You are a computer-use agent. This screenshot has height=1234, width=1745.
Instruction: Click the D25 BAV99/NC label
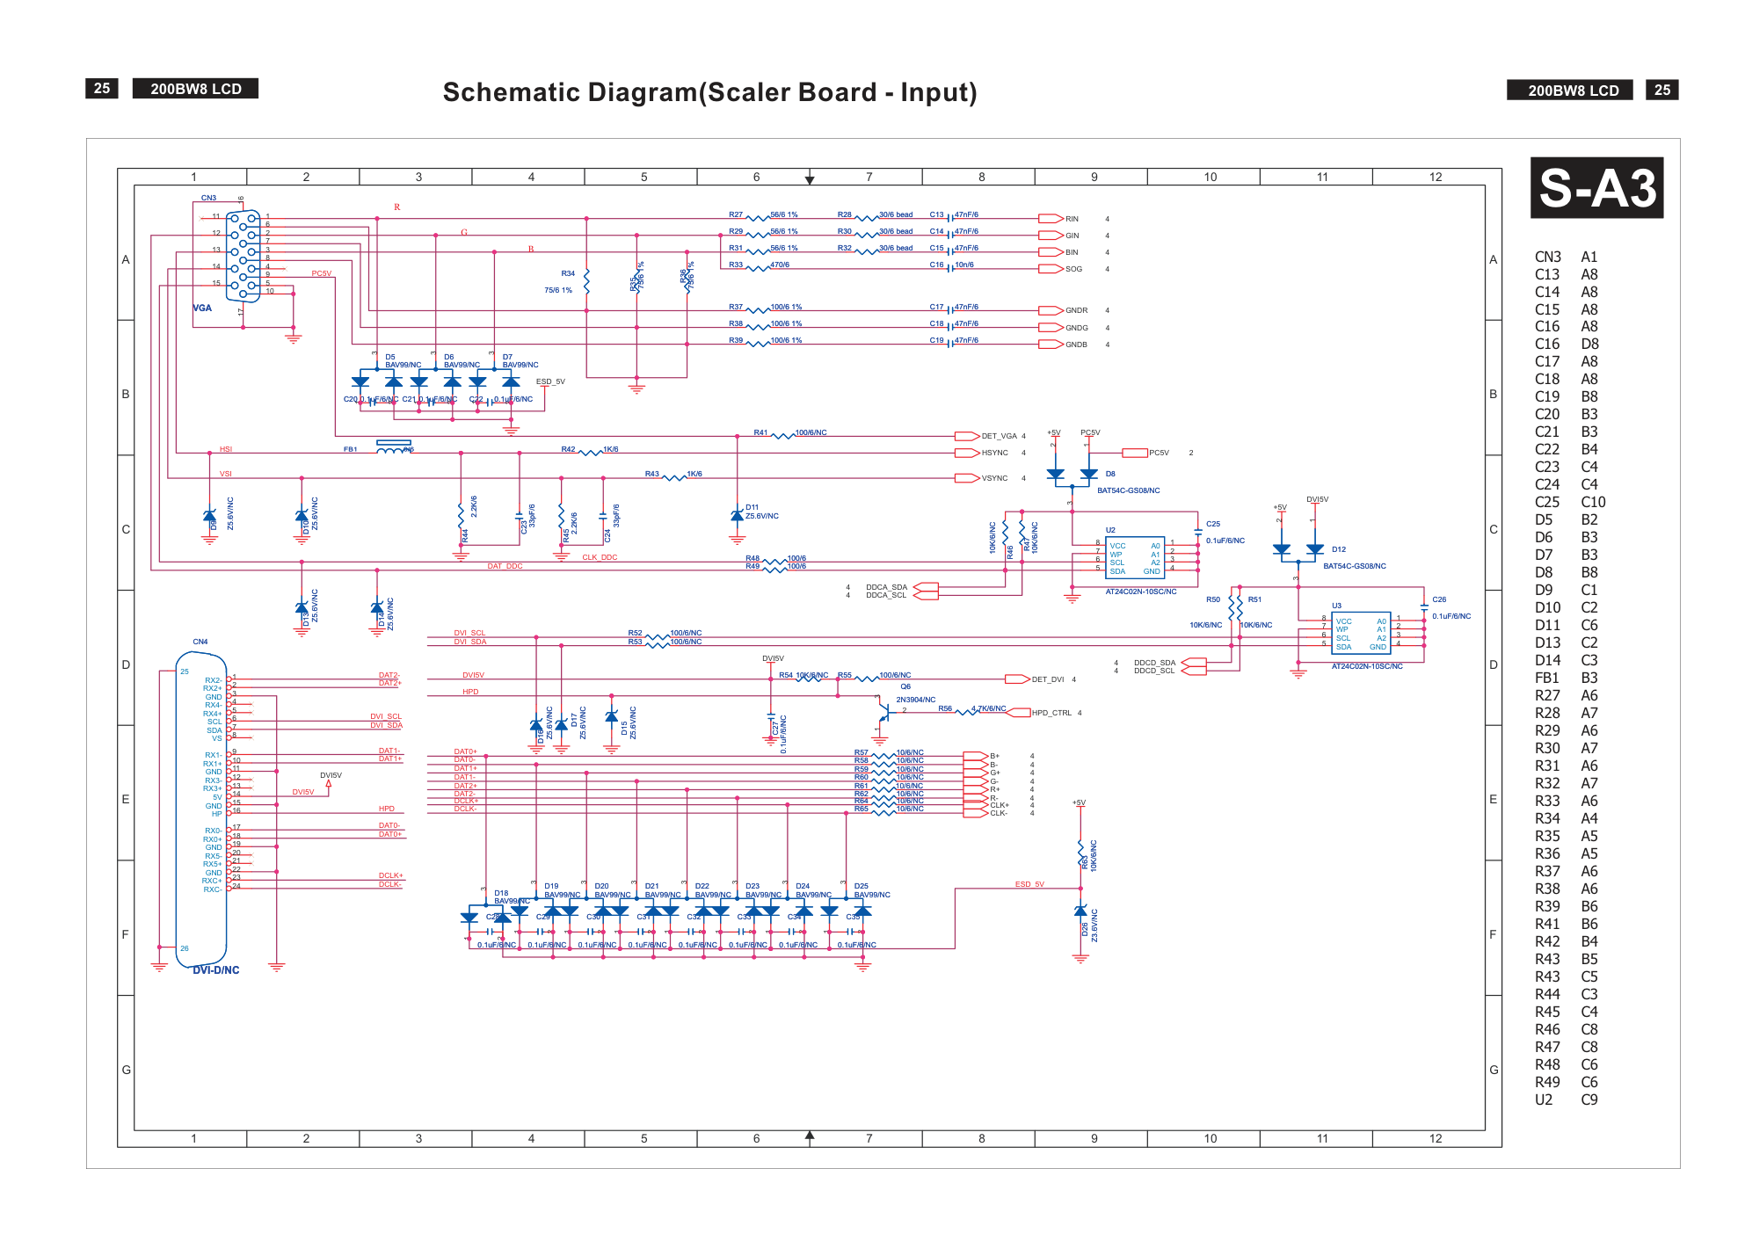point(872,891)
